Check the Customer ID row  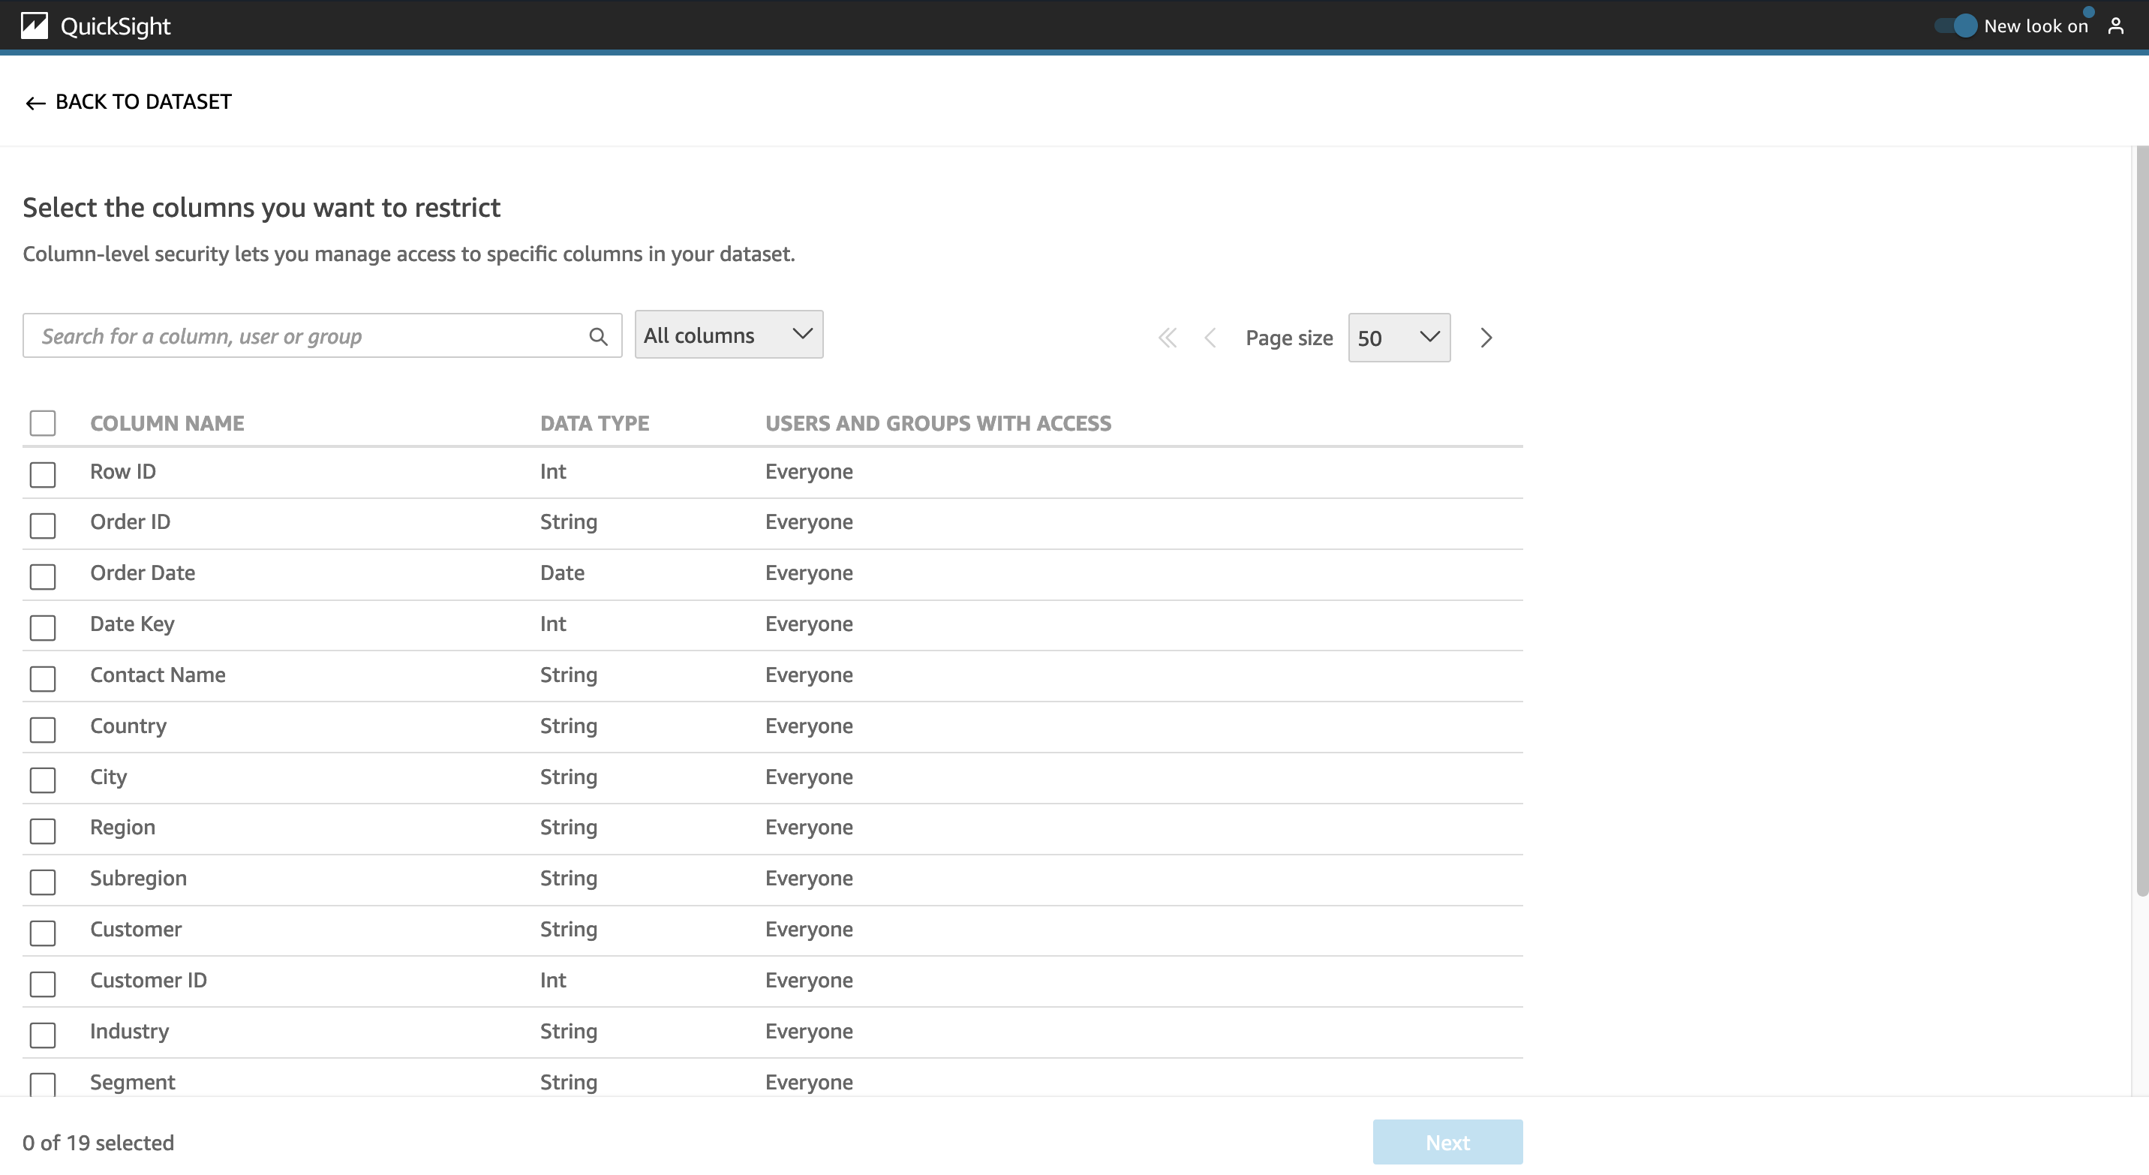(x=43, y=983)
